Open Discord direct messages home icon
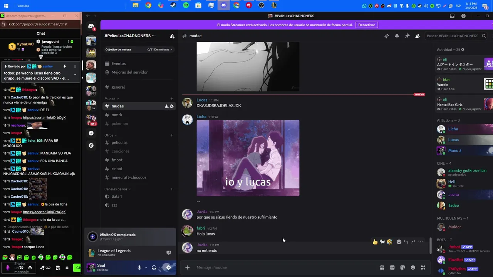This screenshot has height=277, width=493. (91, 26)
